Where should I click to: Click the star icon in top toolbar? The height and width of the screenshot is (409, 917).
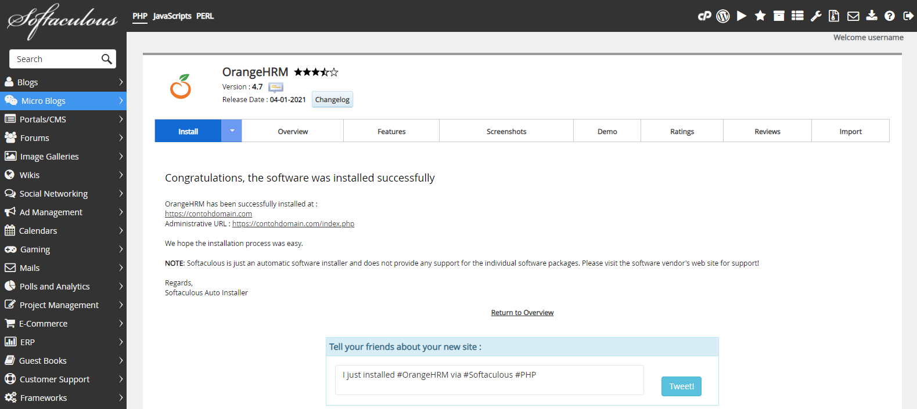760,16
